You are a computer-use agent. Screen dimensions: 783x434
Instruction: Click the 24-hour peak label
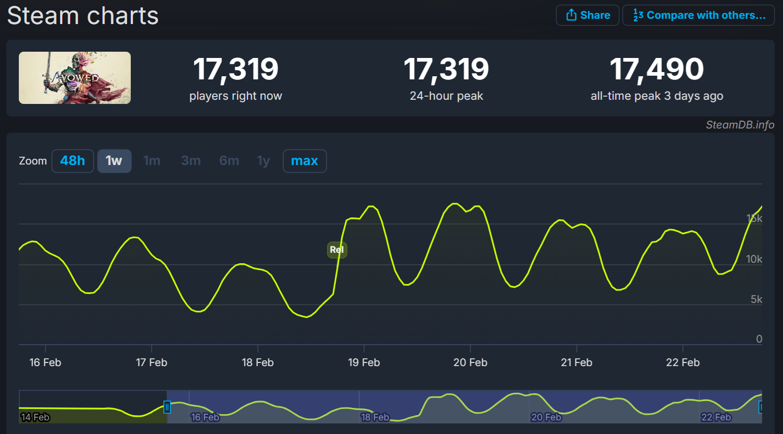(446, 96)
